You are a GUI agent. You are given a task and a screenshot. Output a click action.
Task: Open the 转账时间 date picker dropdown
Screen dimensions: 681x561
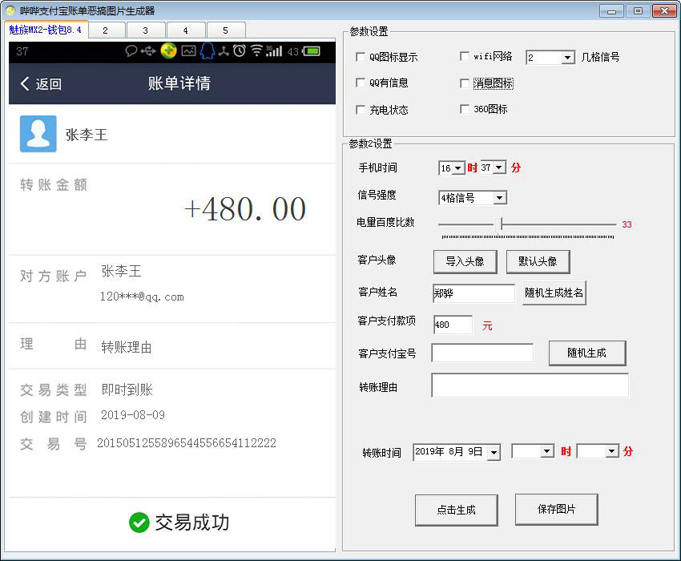(x=494, y=452)
